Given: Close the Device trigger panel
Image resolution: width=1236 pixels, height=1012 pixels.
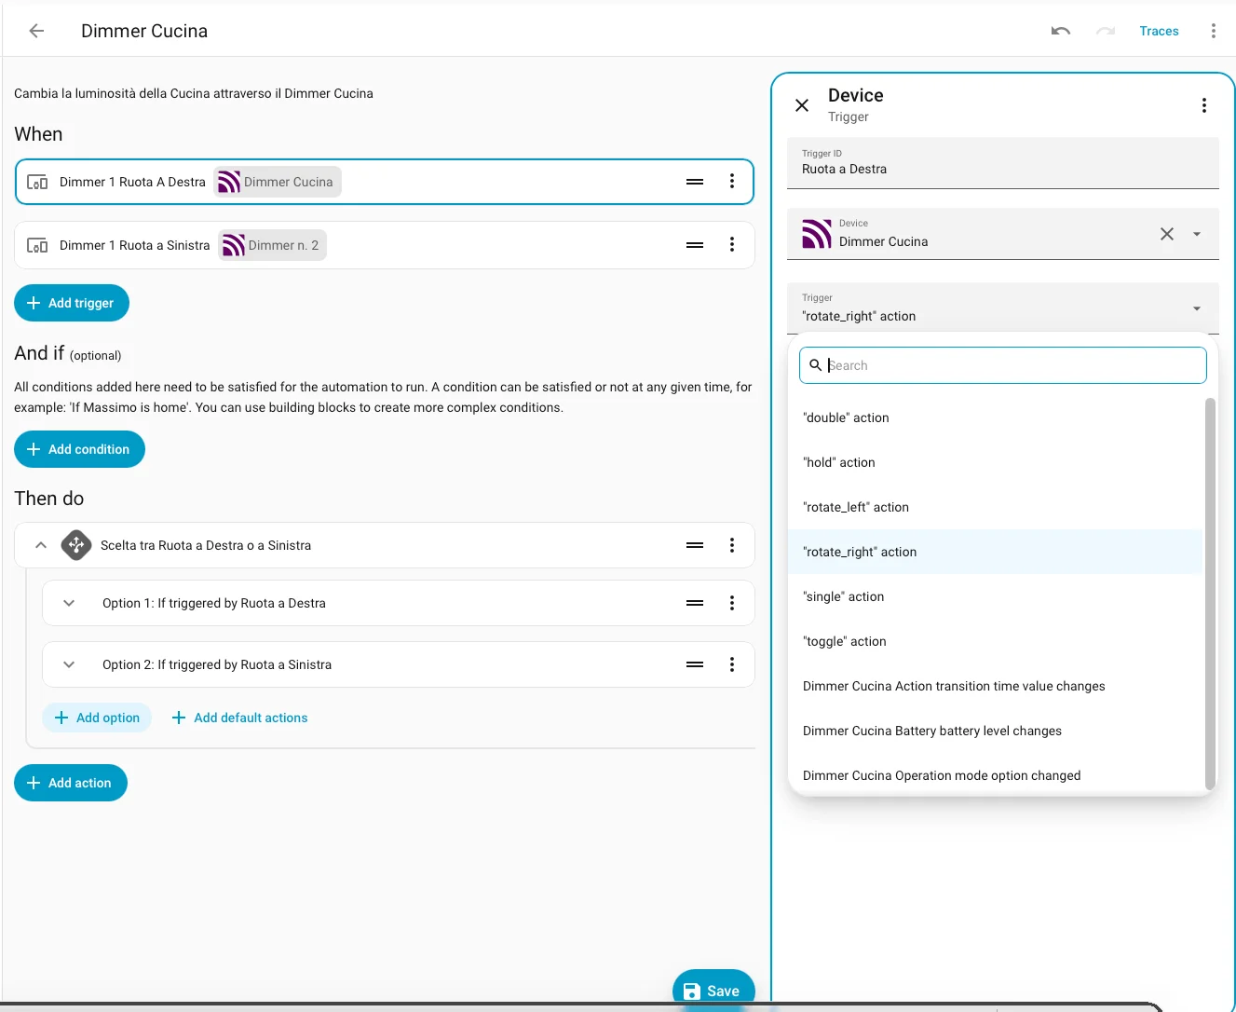Looking at the screenshot, I should pyautogui.click(x=802, y=105).
